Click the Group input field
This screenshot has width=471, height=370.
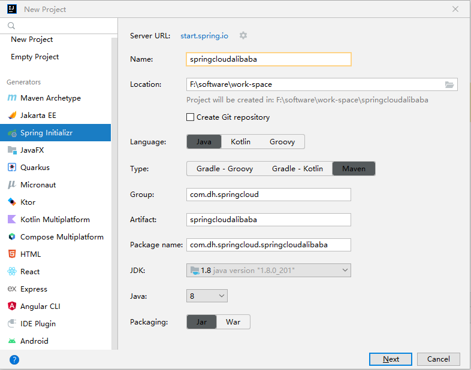coord(268,195)
